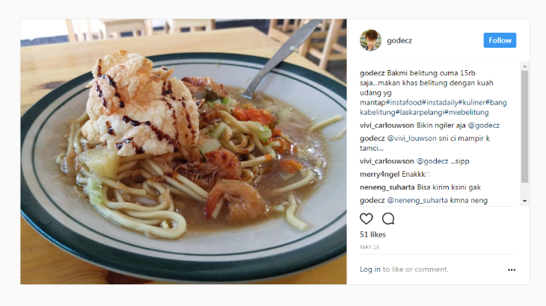Visit vivi_carlouwson's profile from first comment
Screen dimensions: 546x306
click(387, 125)
